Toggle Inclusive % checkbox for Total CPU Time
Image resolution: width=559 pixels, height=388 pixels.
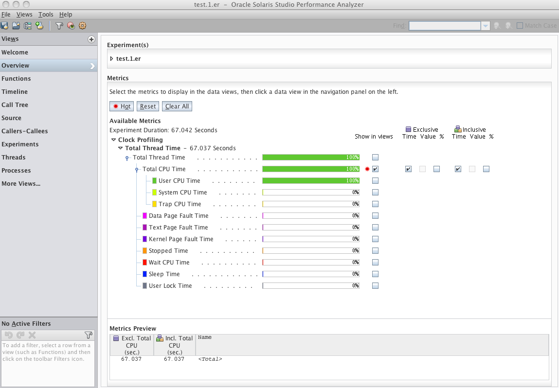[487, 169]
